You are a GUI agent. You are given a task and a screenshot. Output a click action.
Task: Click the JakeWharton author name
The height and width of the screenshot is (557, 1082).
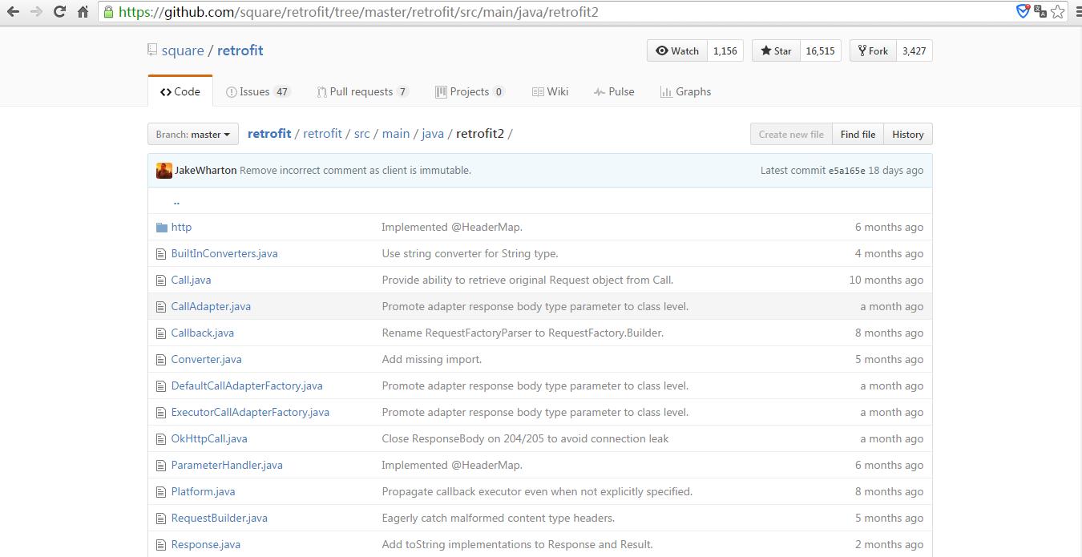(x=205, y=171)
